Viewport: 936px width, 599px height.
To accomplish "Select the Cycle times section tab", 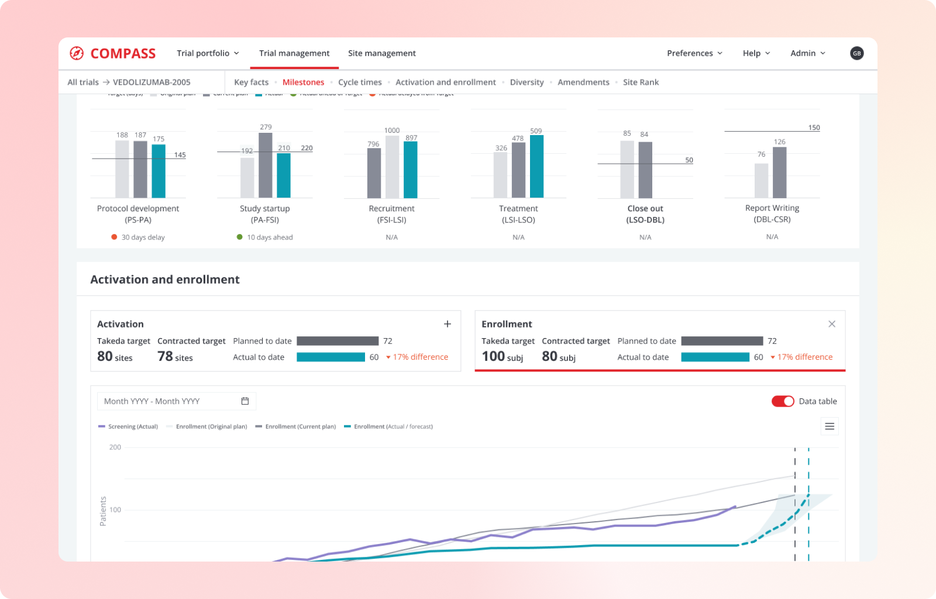I will point(360,82).
